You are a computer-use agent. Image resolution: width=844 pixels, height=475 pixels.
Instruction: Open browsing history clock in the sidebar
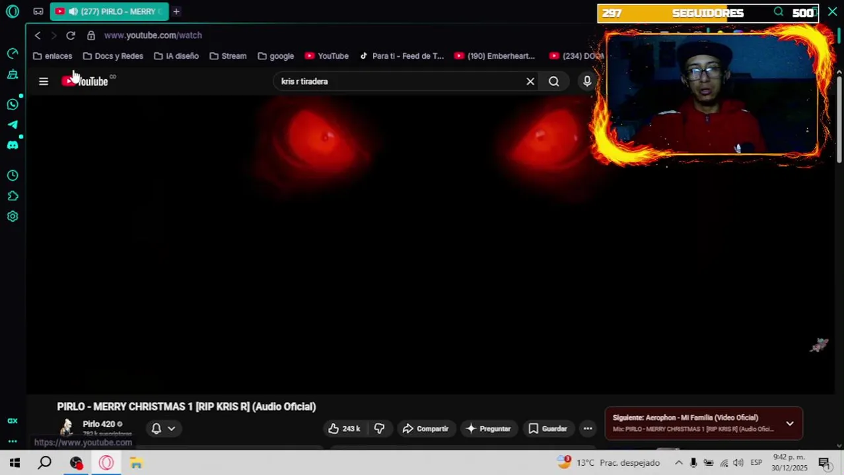tap(13, 175)
